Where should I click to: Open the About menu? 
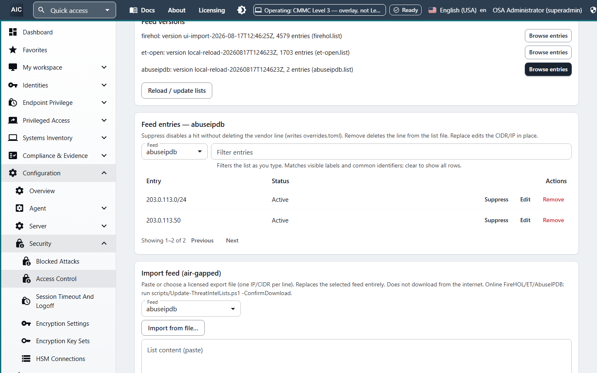[177, 10]
